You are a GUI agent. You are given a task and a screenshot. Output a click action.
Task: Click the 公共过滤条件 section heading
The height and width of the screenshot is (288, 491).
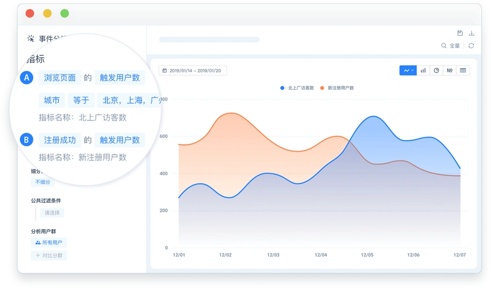click(x=46, y=200)
